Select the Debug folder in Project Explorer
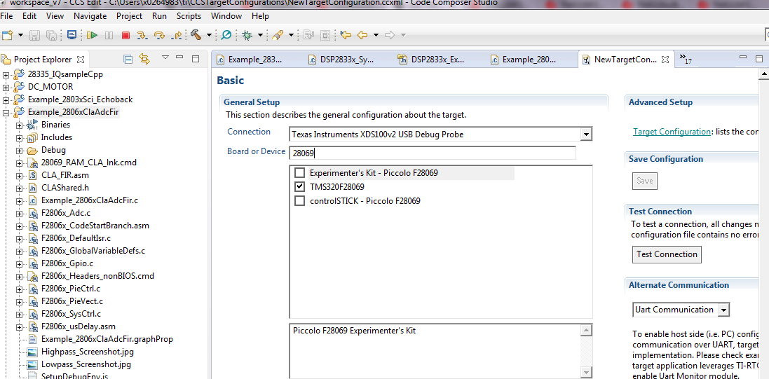This screenshot has width=769, height=379. [53, 150]
